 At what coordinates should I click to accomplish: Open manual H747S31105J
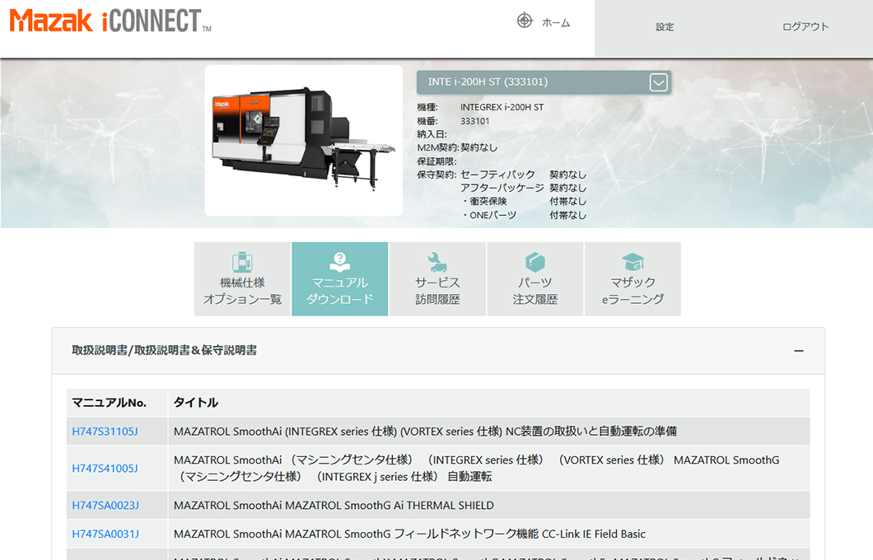(x=105, y=432)
